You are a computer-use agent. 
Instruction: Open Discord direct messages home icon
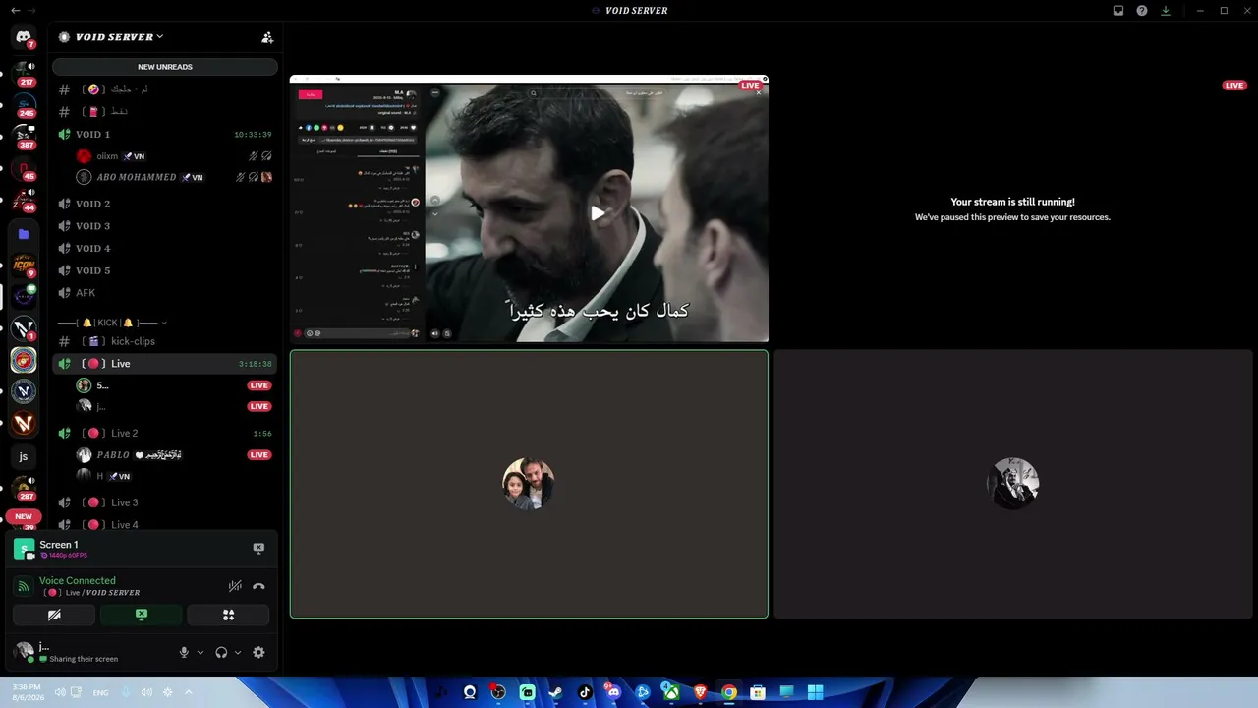[x=24, y=37]
